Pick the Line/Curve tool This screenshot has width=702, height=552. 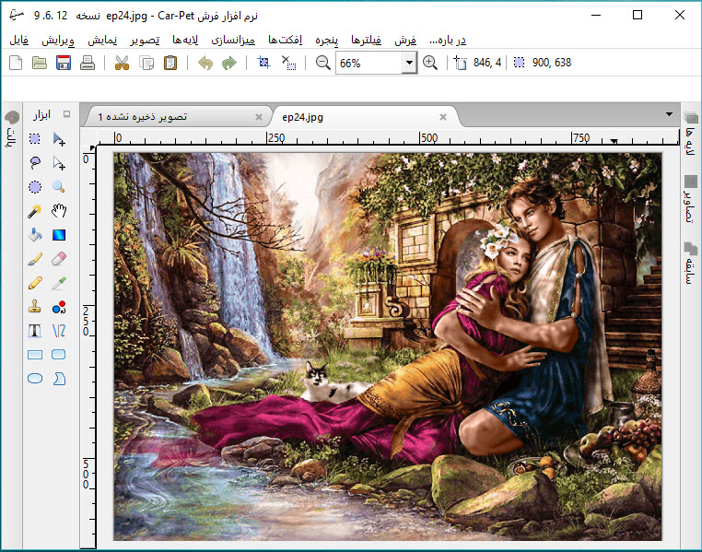click(x=59, y=331)
